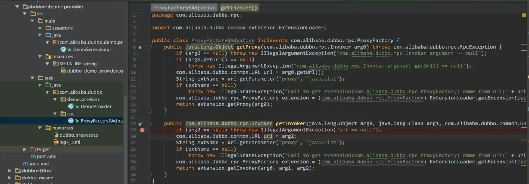Image resolution: width=529 pixels, height=184 pixels.
Task: Collapse the demo.provider package node
Action: pyautogui.click(x=55, y=100)
